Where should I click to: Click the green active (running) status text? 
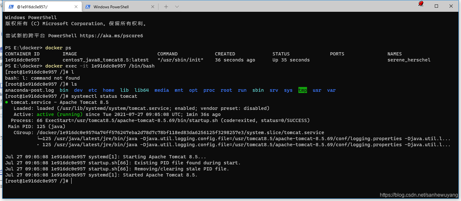click(59, 114)
